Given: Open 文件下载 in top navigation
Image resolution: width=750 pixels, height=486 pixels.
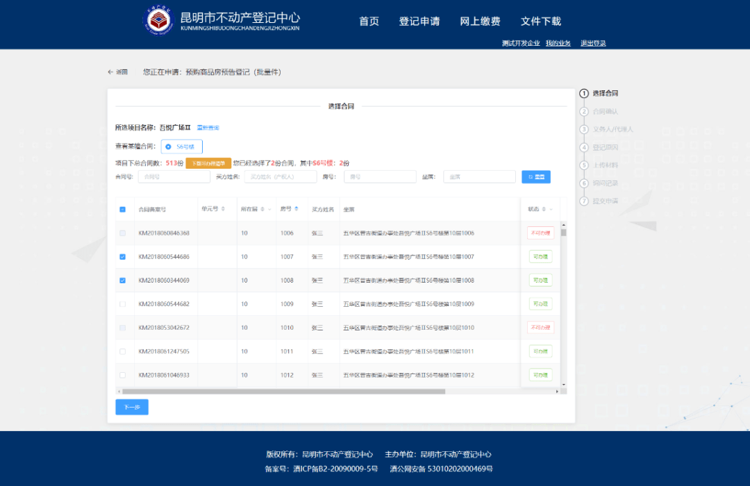Looking at the screenshot, I should pyautogui.click(x=540, y=21).
